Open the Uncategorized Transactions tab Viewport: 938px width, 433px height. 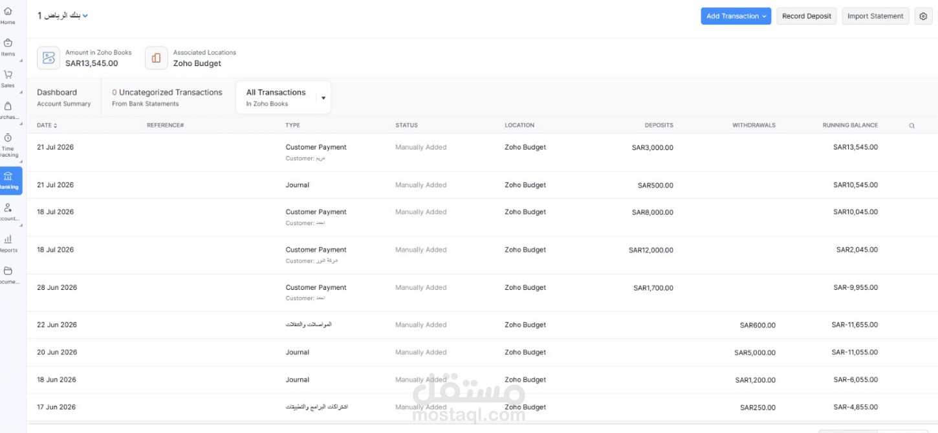pos(167,98)
